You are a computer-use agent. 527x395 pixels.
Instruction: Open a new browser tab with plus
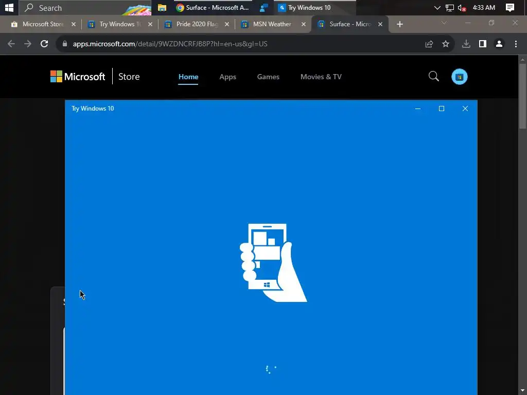click(399, 24)
